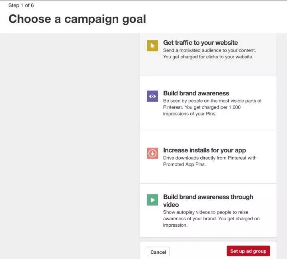Image resolution: width=287 pixels, height=259 pixels.
Task: Click the 'impression.' last line of video goal
Action: click(x=175, y=225)
